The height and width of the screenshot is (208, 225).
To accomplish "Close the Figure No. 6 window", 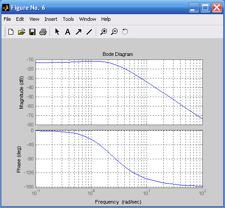I will [x=217, y=8].
